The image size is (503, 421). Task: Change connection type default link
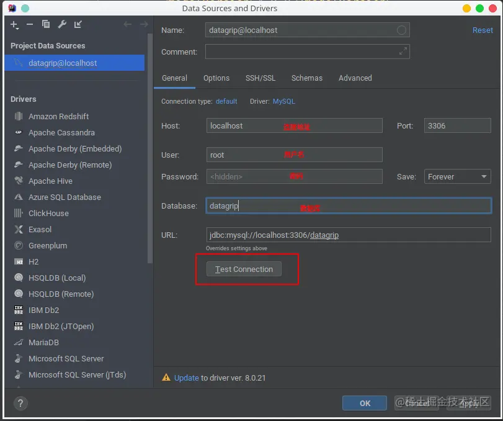[226, 101]
